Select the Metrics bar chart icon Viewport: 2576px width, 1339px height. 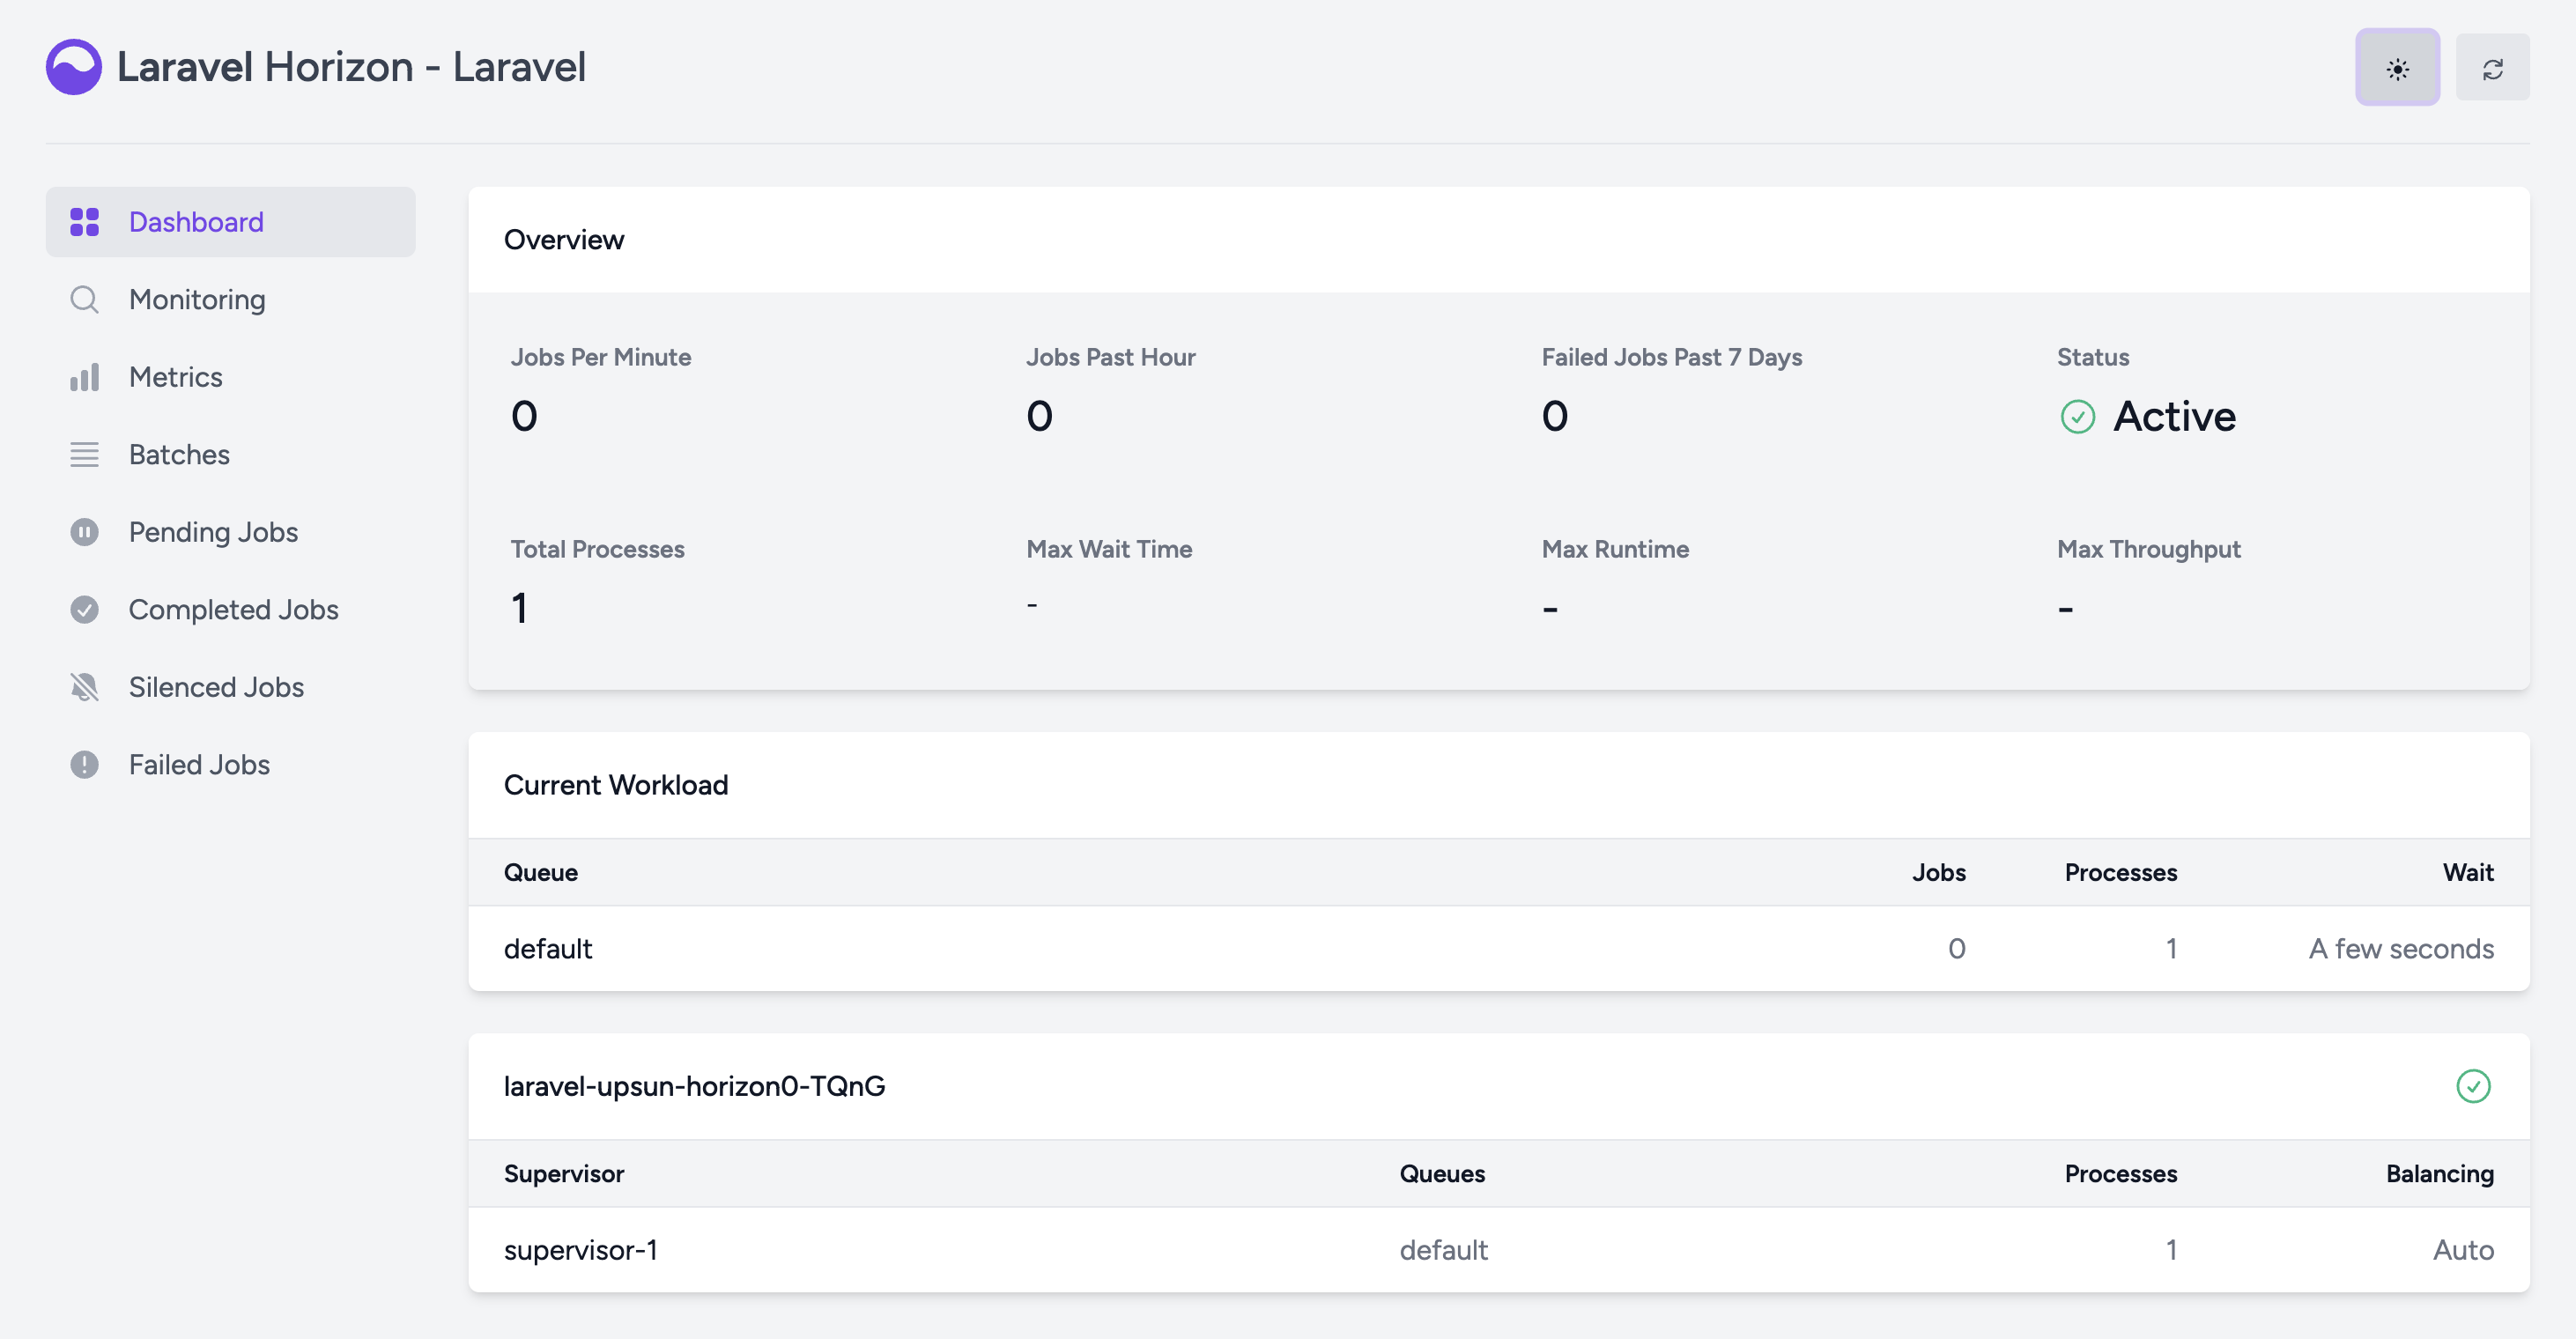tap(85, 376)
